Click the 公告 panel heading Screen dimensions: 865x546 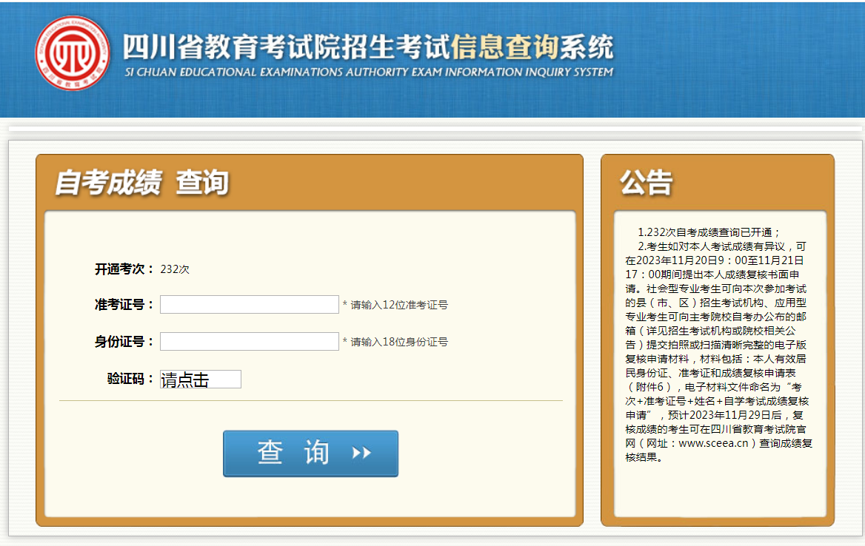pos(646,182)
